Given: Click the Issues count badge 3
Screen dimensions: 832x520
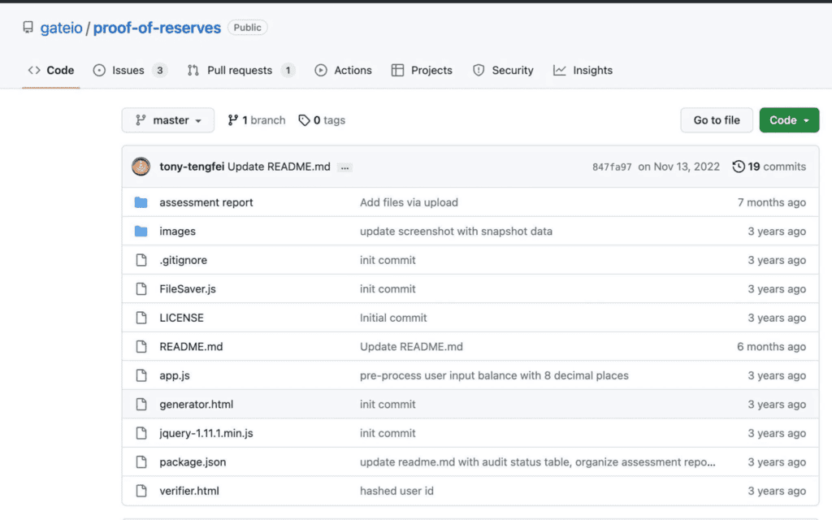Looking at the screenshot, I should coord(160,70).
